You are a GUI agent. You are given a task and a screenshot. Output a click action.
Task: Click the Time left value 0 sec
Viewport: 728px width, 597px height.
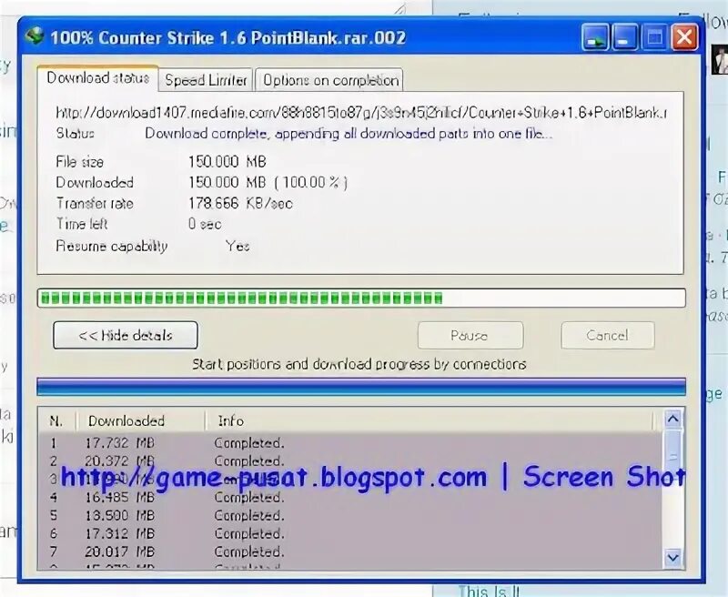pyautogui.click(x=205, y=224)
